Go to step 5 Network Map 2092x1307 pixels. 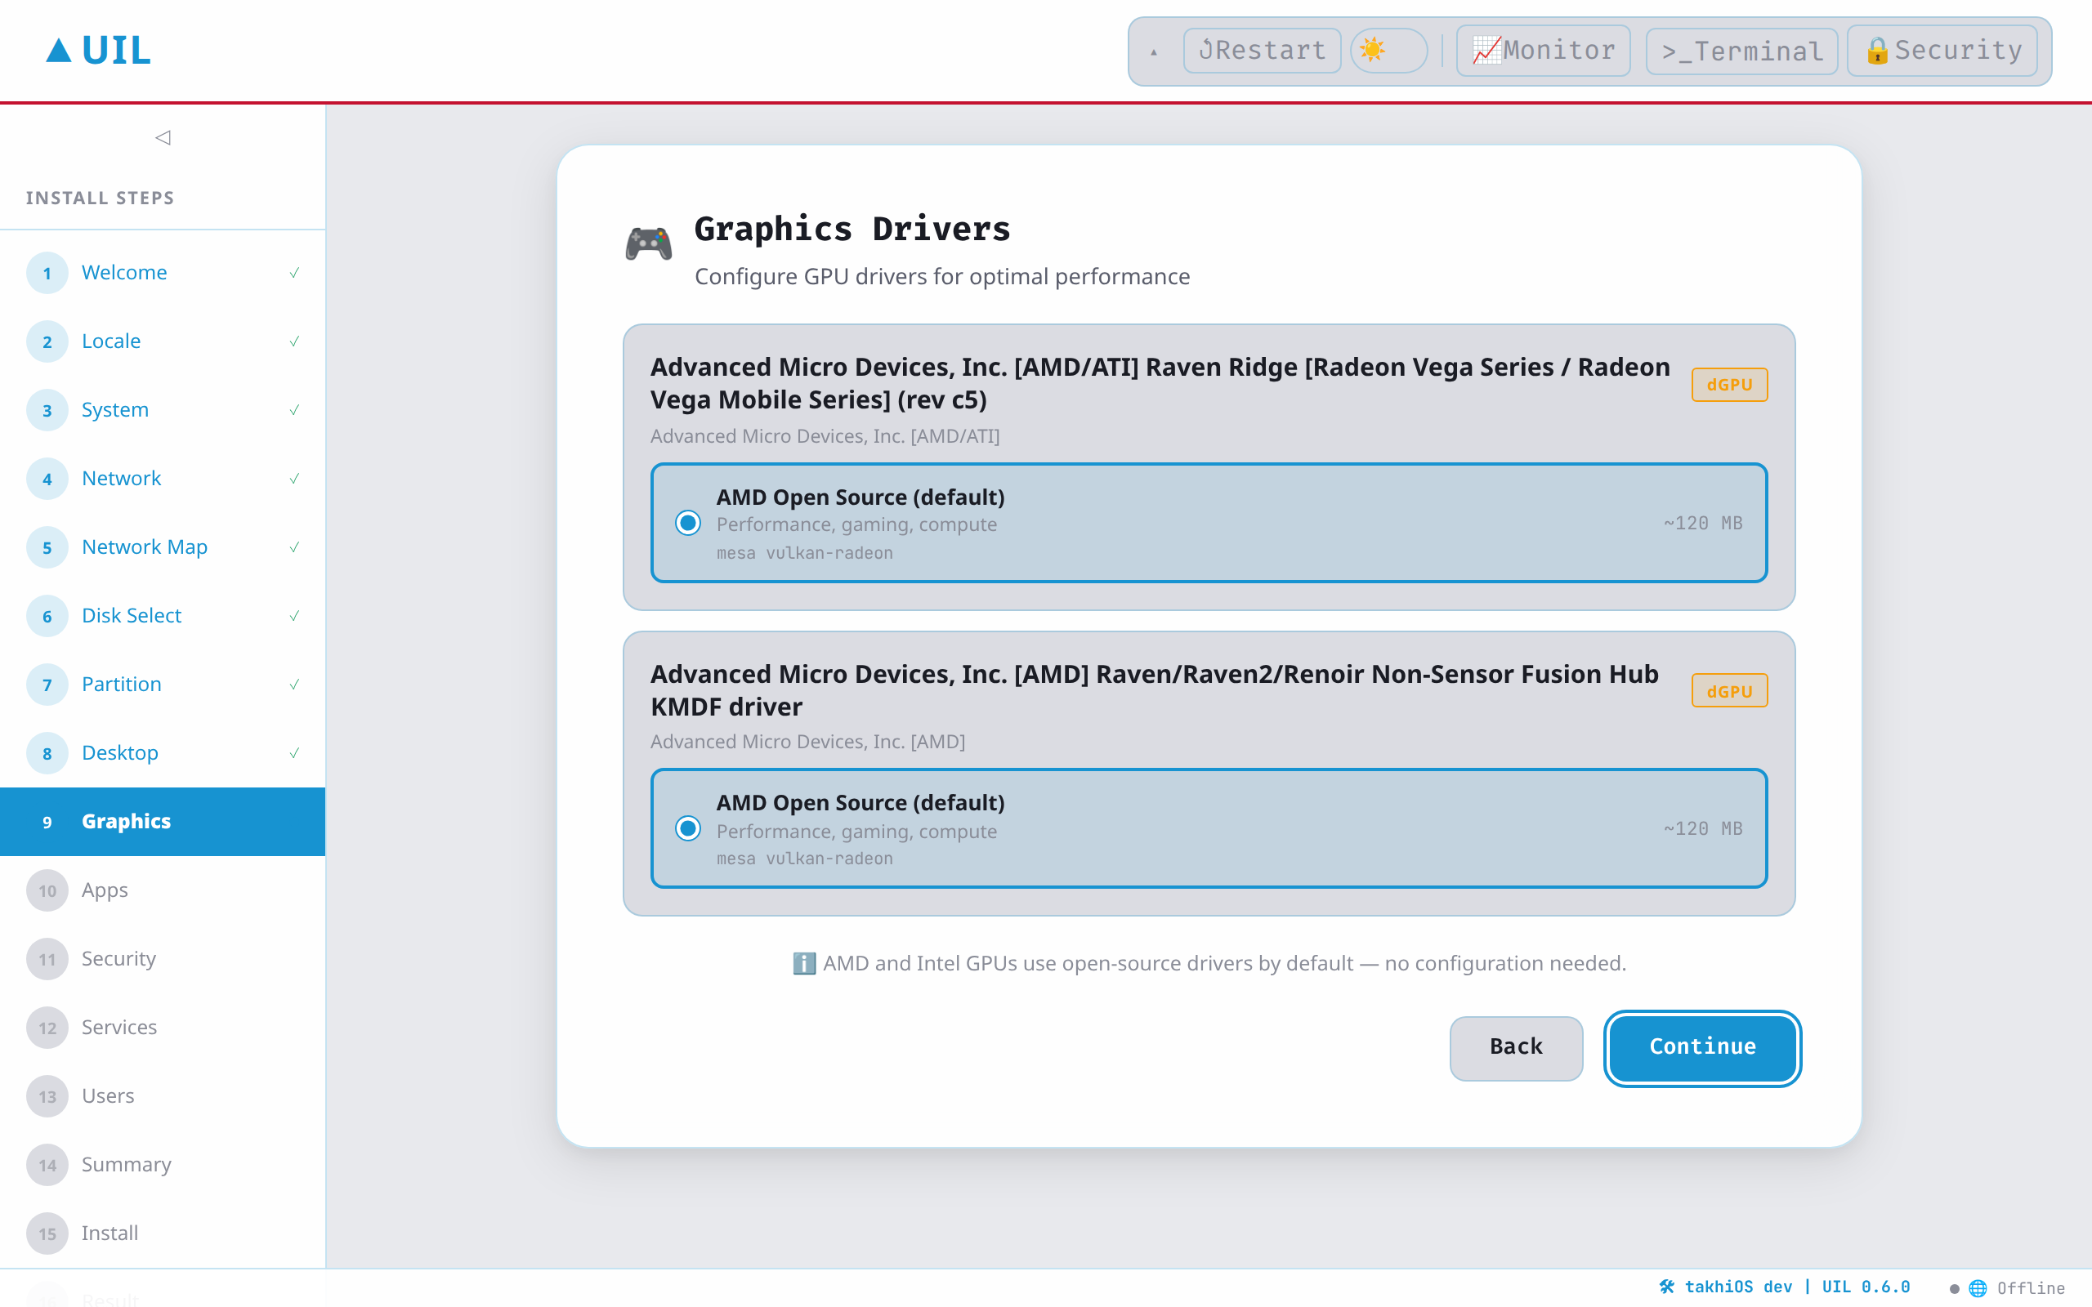pyautogui.click(x=163, y=547)
